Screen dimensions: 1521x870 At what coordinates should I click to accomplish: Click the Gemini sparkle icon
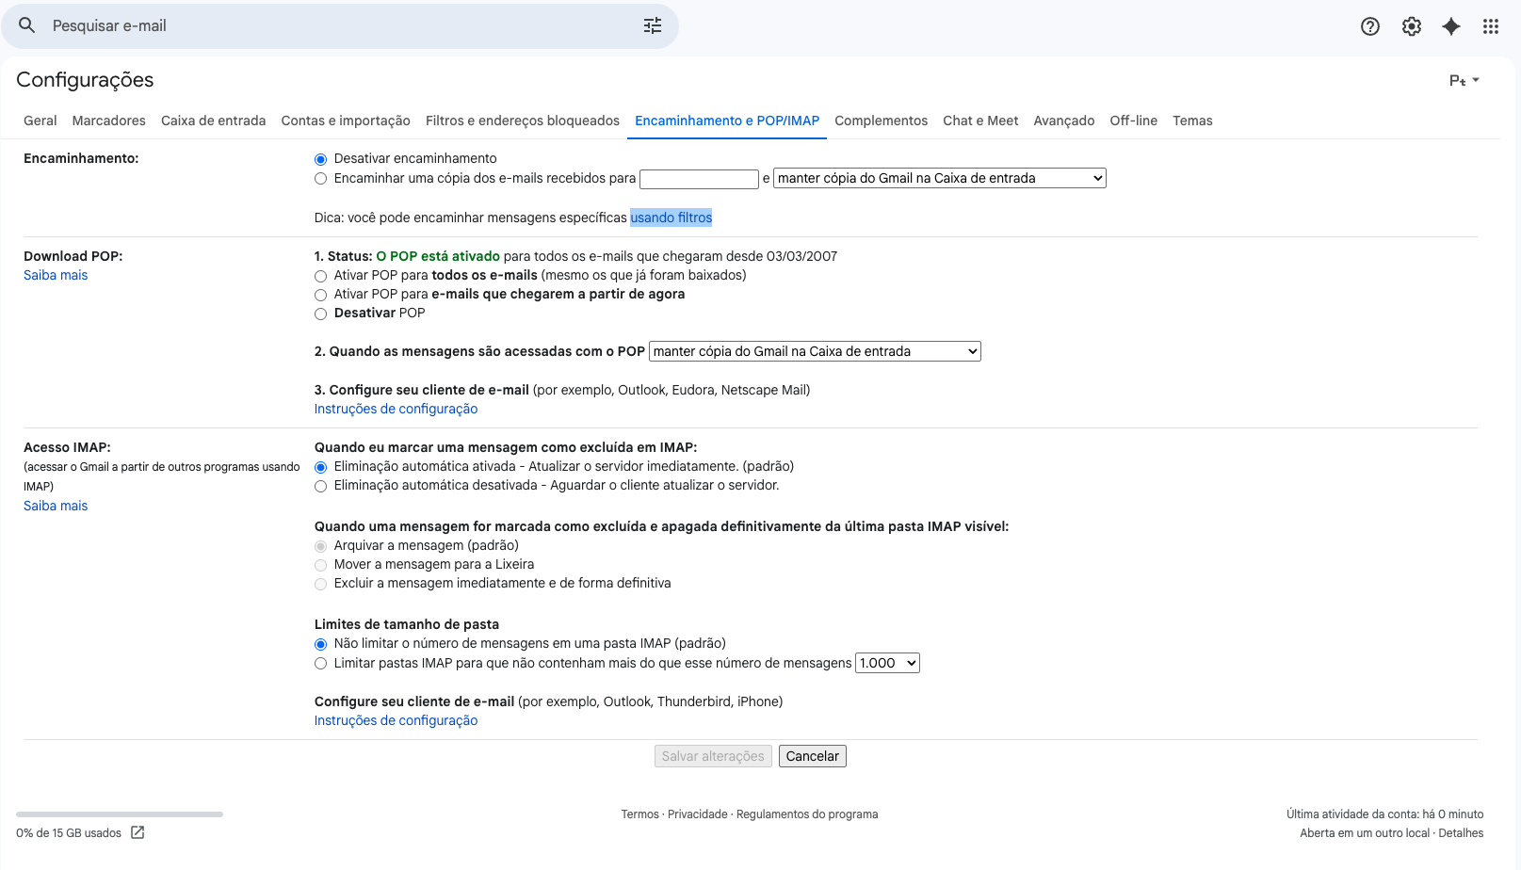(1450, 25)
